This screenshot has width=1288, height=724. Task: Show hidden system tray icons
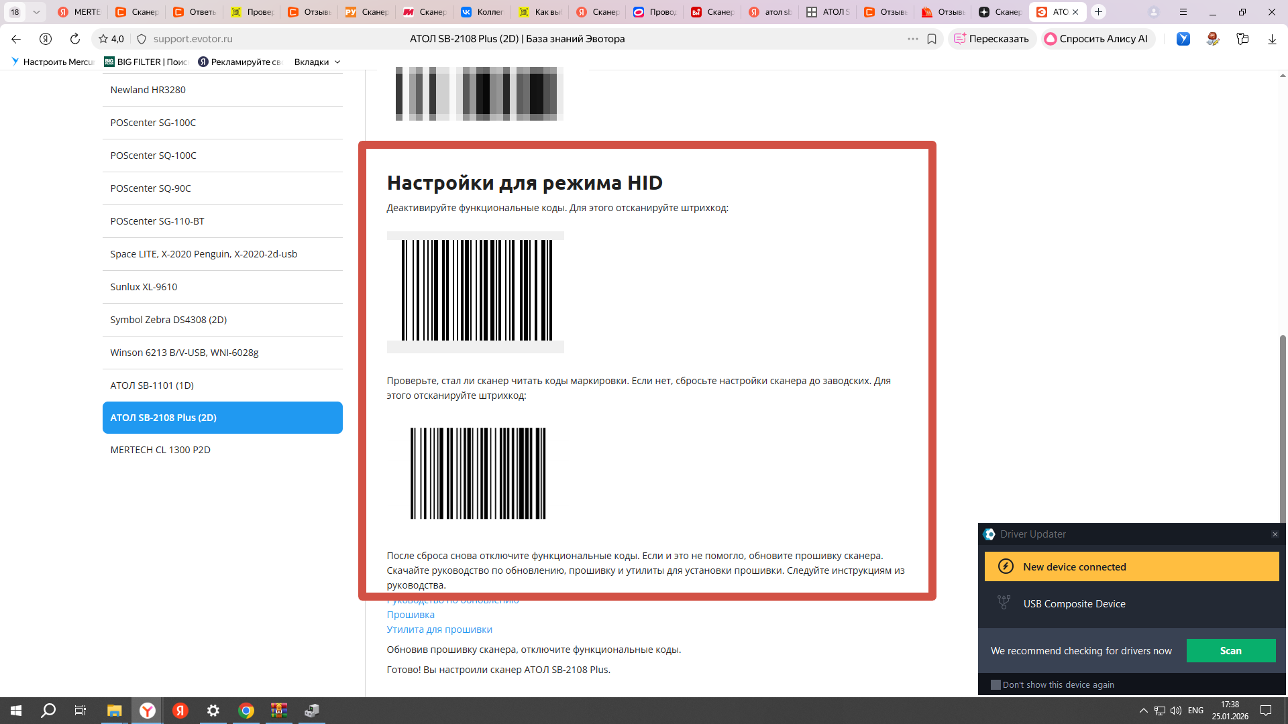[x=1144, y=711]
